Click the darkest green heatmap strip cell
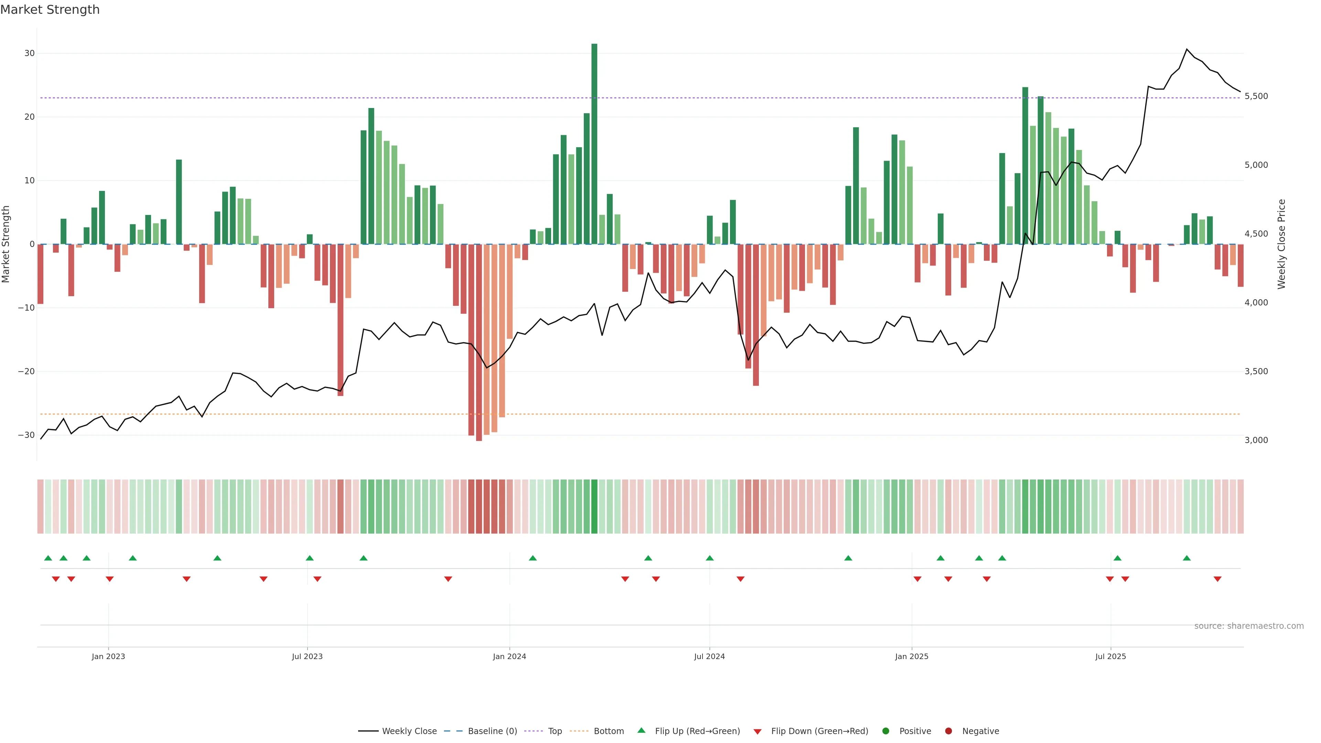 click(594, 507)
